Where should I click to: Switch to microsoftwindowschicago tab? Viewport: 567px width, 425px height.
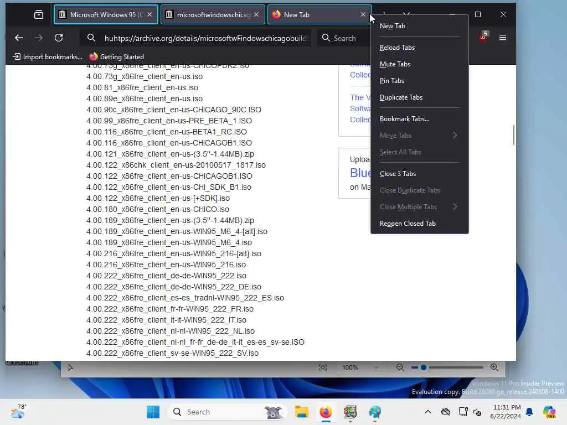click(x=213, y=14)
